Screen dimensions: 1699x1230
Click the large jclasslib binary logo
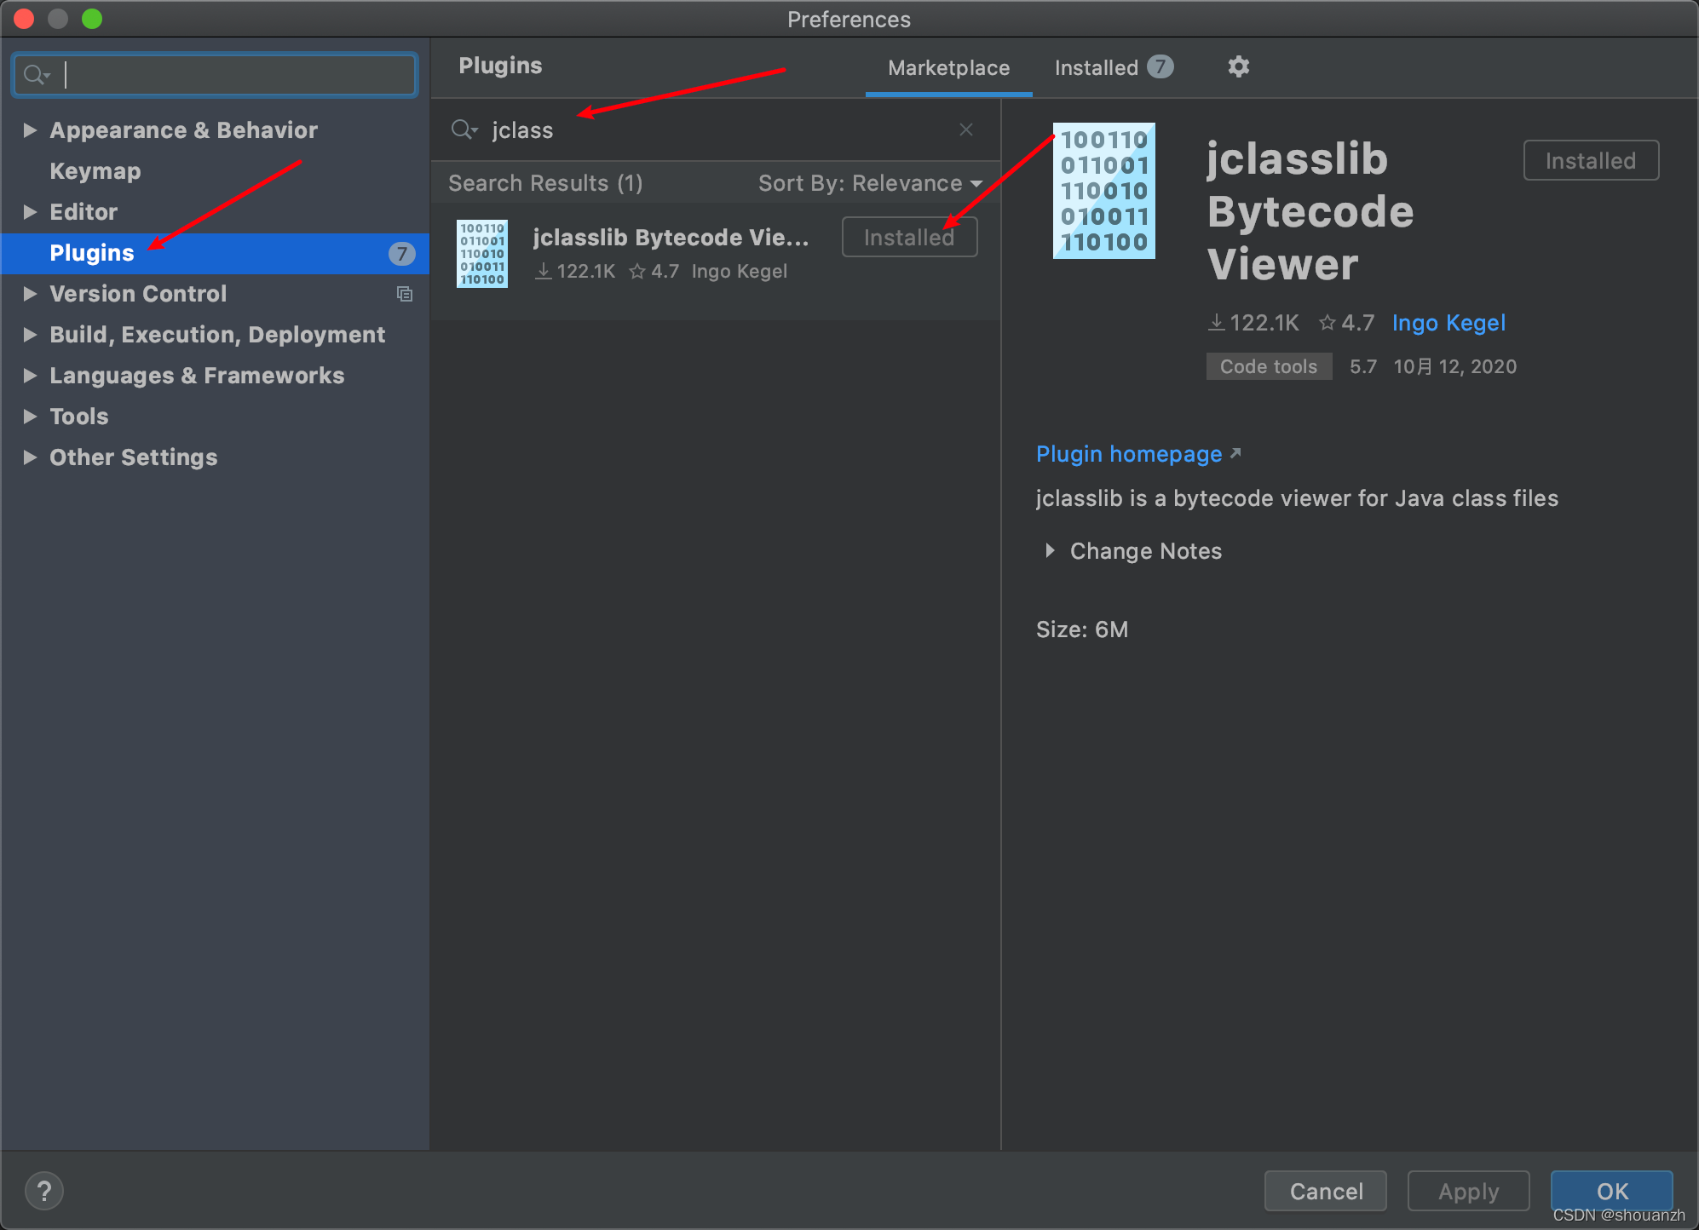[x=1103, y=191]
